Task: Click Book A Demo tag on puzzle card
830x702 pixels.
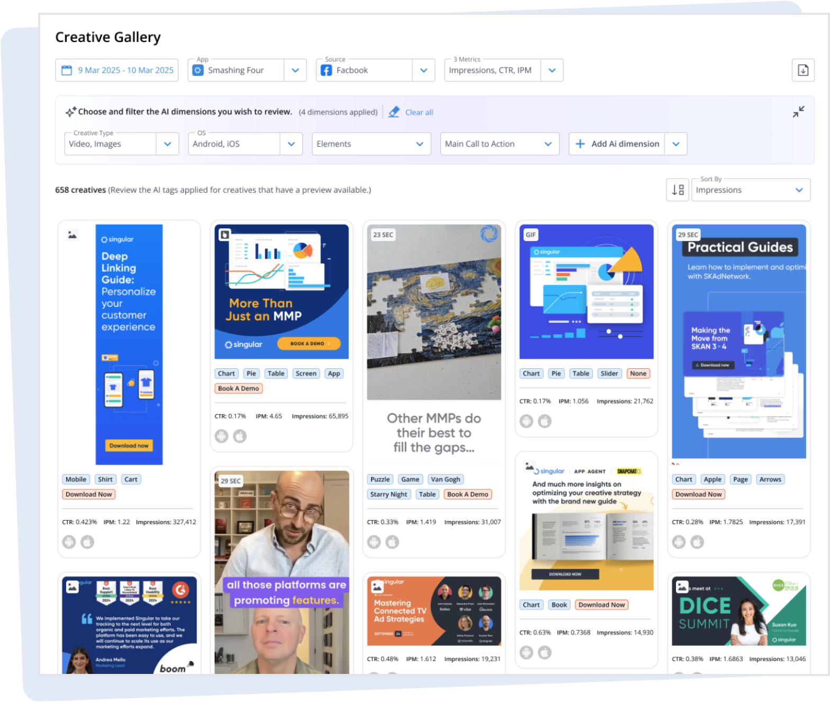Action: click(468, 494)
